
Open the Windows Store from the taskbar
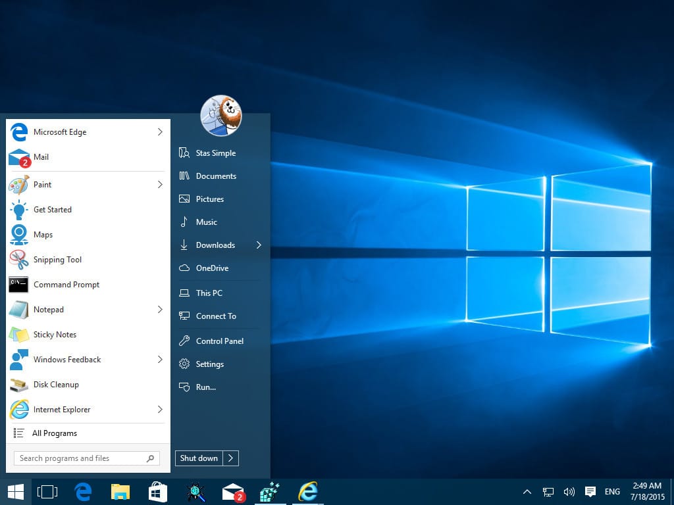[157, 491]
